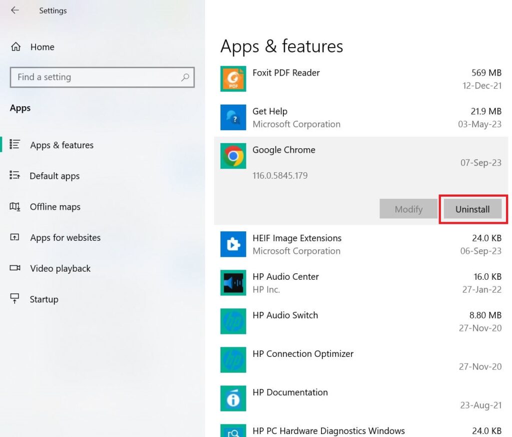
Task: Switch to Default apps
Action: pos(55,176)
